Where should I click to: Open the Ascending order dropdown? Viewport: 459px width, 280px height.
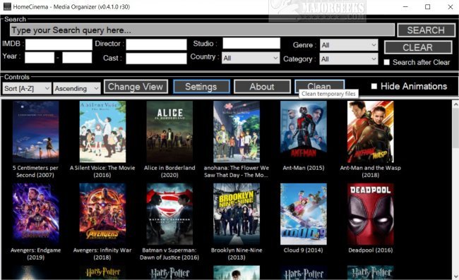point(77,88)
